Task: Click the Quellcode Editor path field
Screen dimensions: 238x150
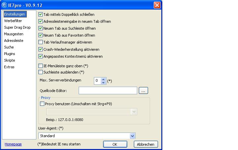Action: tap(108, 91)
